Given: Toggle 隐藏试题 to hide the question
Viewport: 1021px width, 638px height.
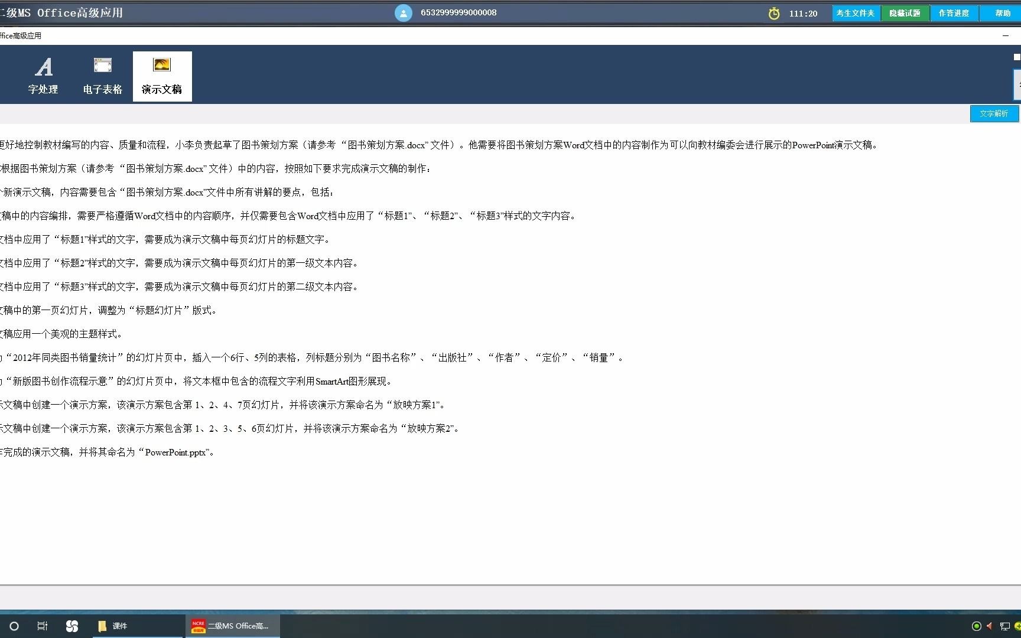Looking at the screenshot, I should (x=905, y=12).
